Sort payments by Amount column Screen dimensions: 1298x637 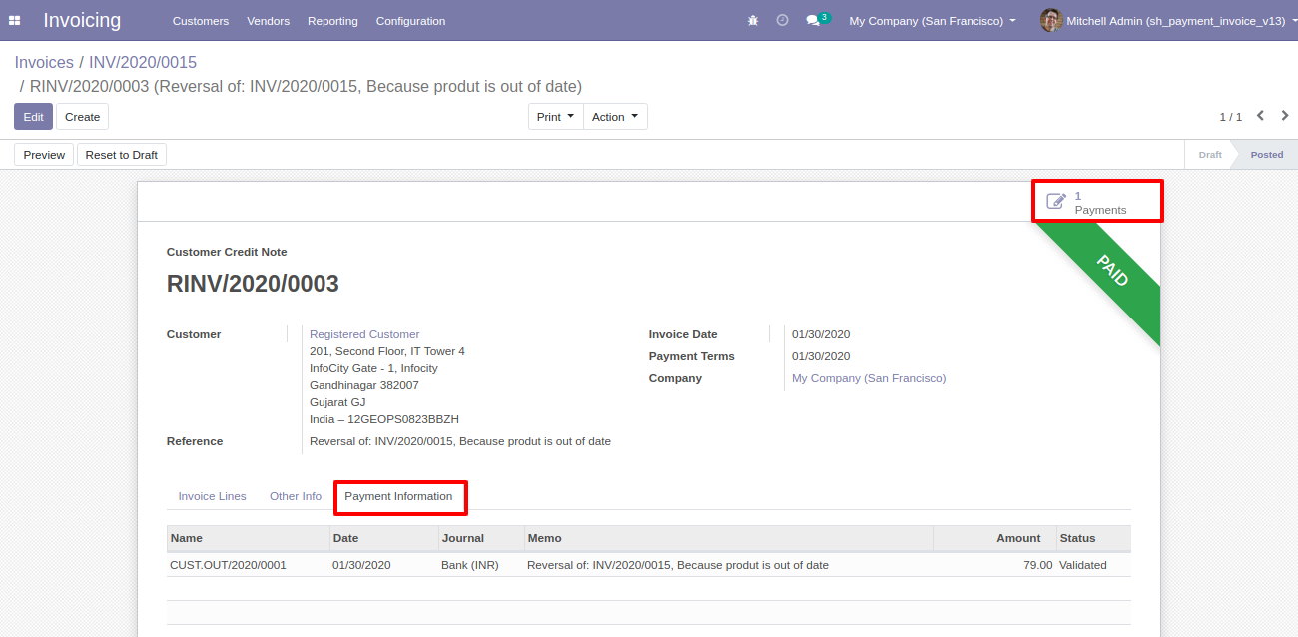[994, 538]
